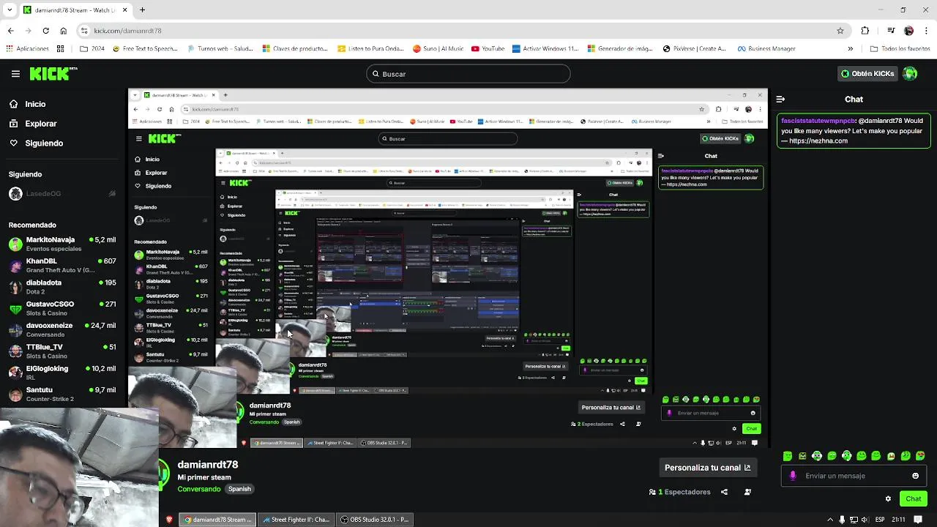Open followed channel LasedeOG in the outer sidebar
Image resolution: width=937 pixels, height=527 pixels.
tap(63, 194)
